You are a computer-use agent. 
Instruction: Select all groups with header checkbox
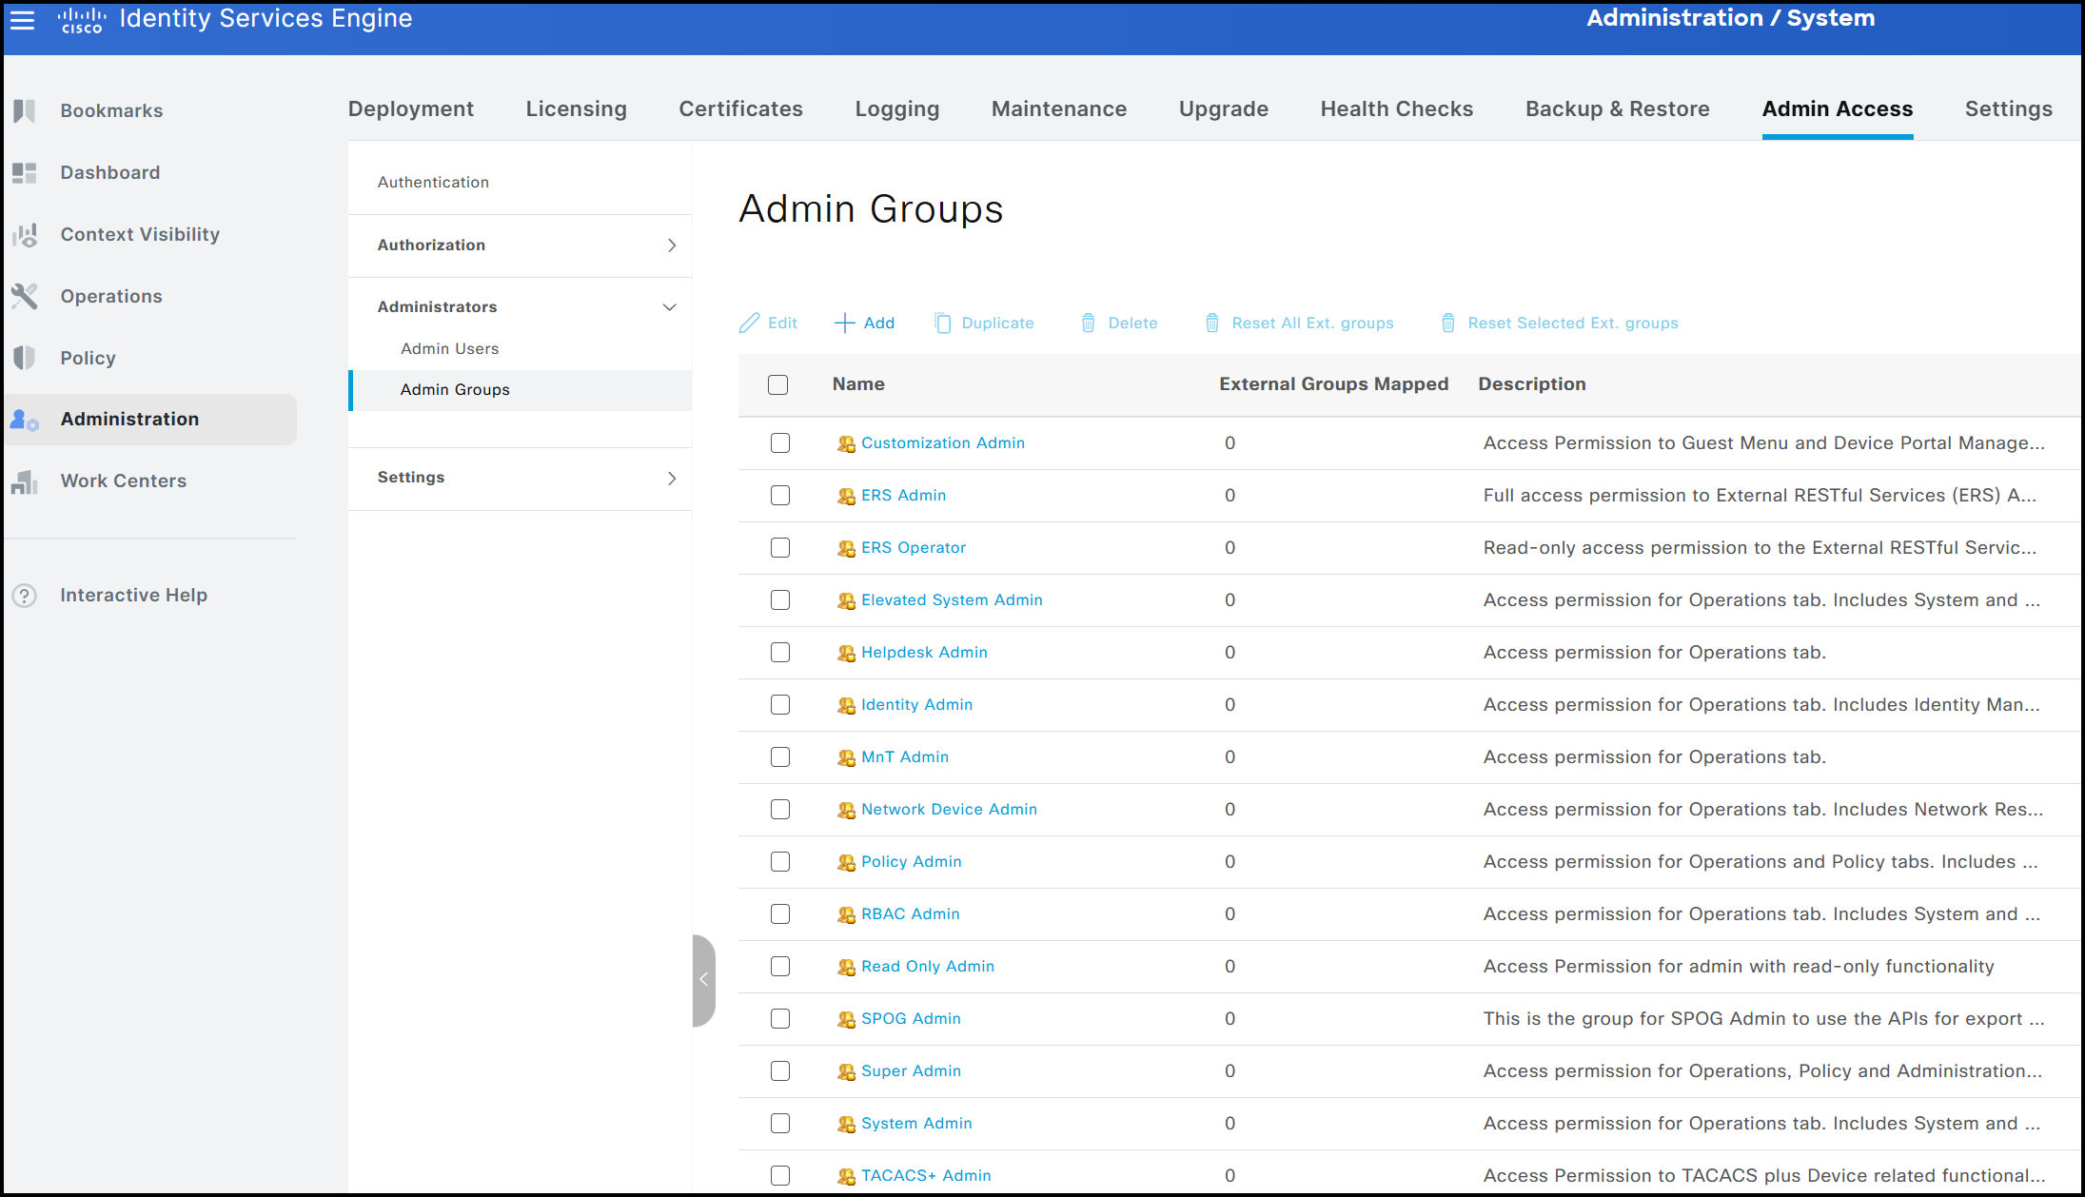[778, 384]
